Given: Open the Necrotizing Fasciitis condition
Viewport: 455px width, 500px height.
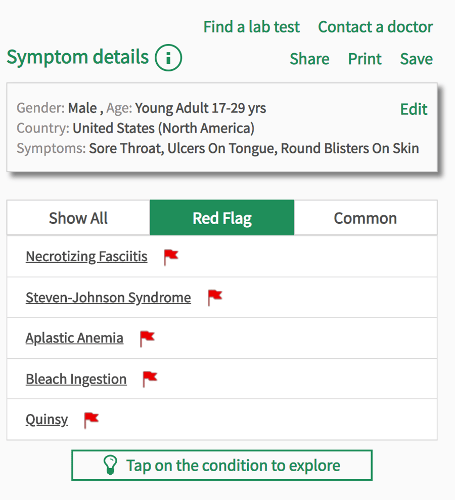Looking at the screenshot, I should [86, 257].
